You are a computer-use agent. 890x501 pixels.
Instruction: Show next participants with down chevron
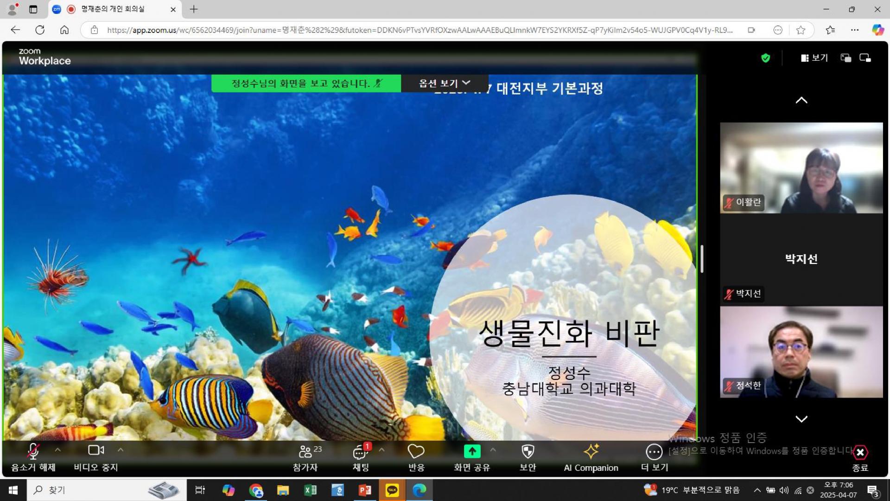tap(801, 419)
